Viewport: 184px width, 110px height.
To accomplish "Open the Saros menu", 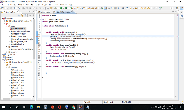I will click(51, 5).
